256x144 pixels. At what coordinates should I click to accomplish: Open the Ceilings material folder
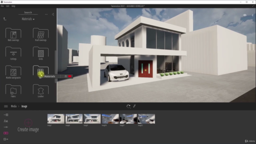(13, 53)
